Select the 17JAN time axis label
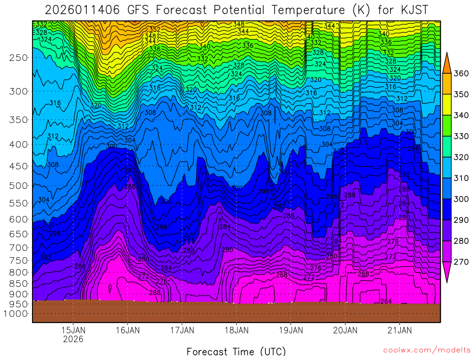The width and height of the screenshot is (475, 356). [x=182, y=330]
